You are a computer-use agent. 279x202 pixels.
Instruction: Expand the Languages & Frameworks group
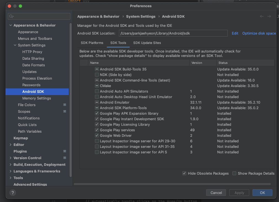pos(11,171)
